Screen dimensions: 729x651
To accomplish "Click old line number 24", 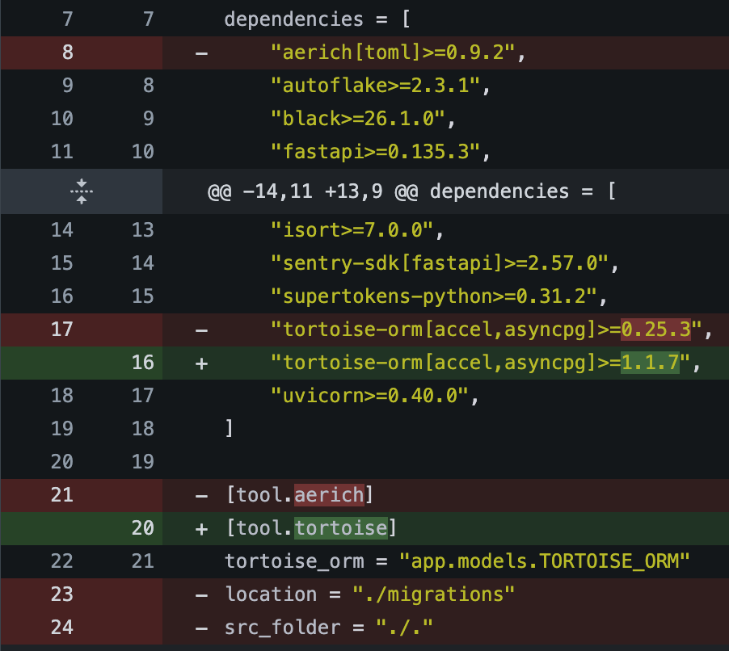I will tap(62, 628).
